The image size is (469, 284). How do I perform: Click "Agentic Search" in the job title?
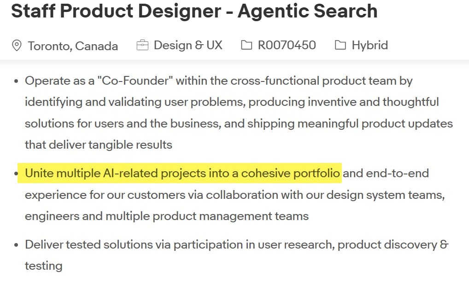click(x=307, y=11)
